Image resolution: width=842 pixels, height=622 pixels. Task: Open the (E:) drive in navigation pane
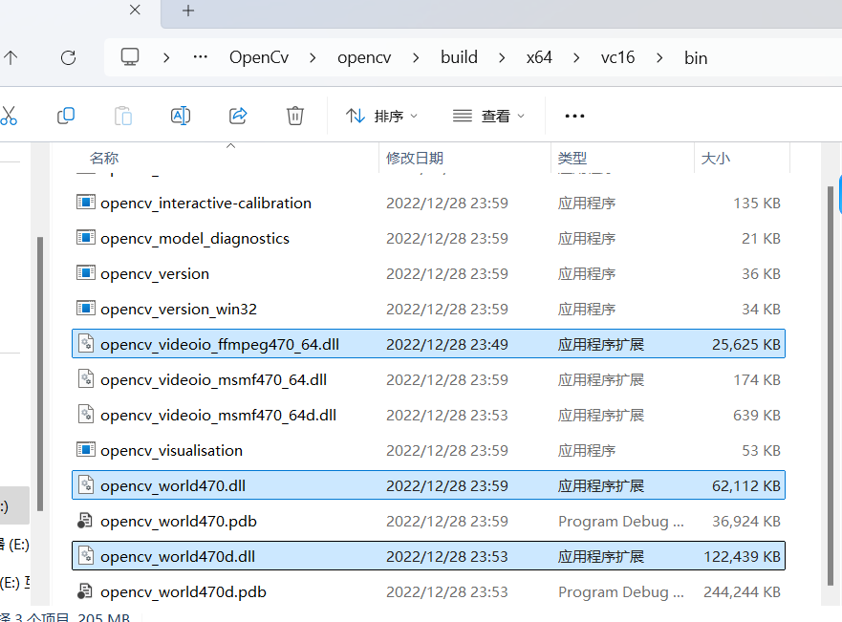14,546
